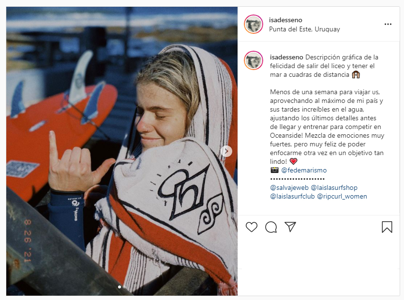Open the @laislasurfclub mention
404x300 pixels.
[292, 196]
